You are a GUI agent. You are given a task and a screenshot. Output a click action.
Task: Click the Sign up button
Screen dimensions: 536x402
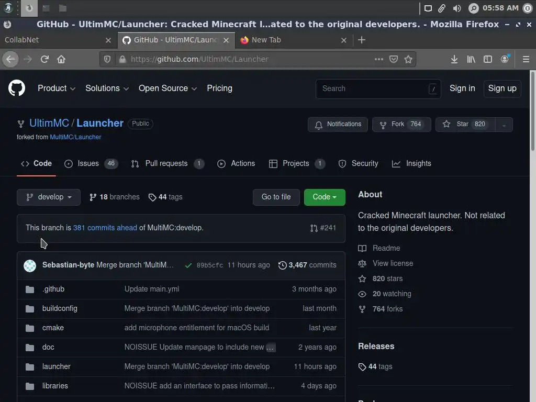pos(502,88)
